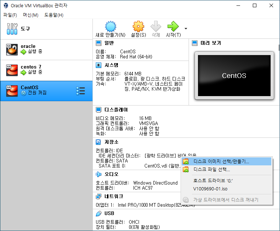Viewport: 280px width, 231px height.
Task: Open the 도구 tools icon
Action: click(x=12, y=29)
